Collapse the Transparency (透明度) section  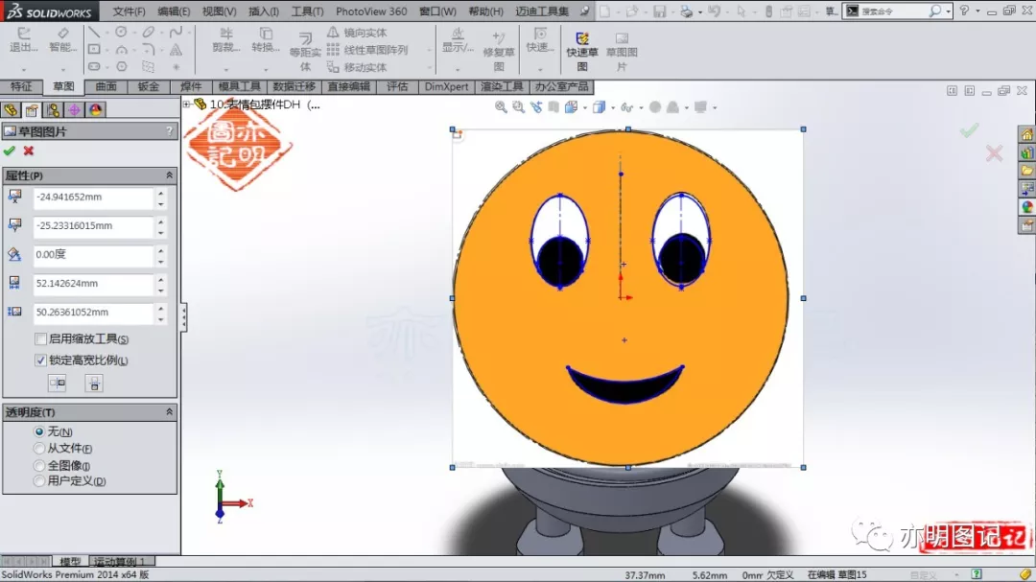pos(169,411)
